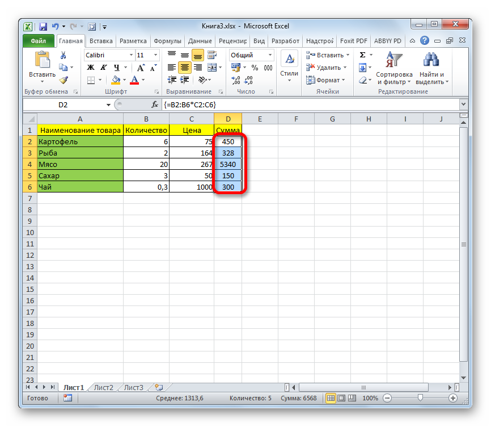The height and width of the screenshot is (427, 491).
Task: Toggle center horizontal alignment
Action: tap(184, 68)
